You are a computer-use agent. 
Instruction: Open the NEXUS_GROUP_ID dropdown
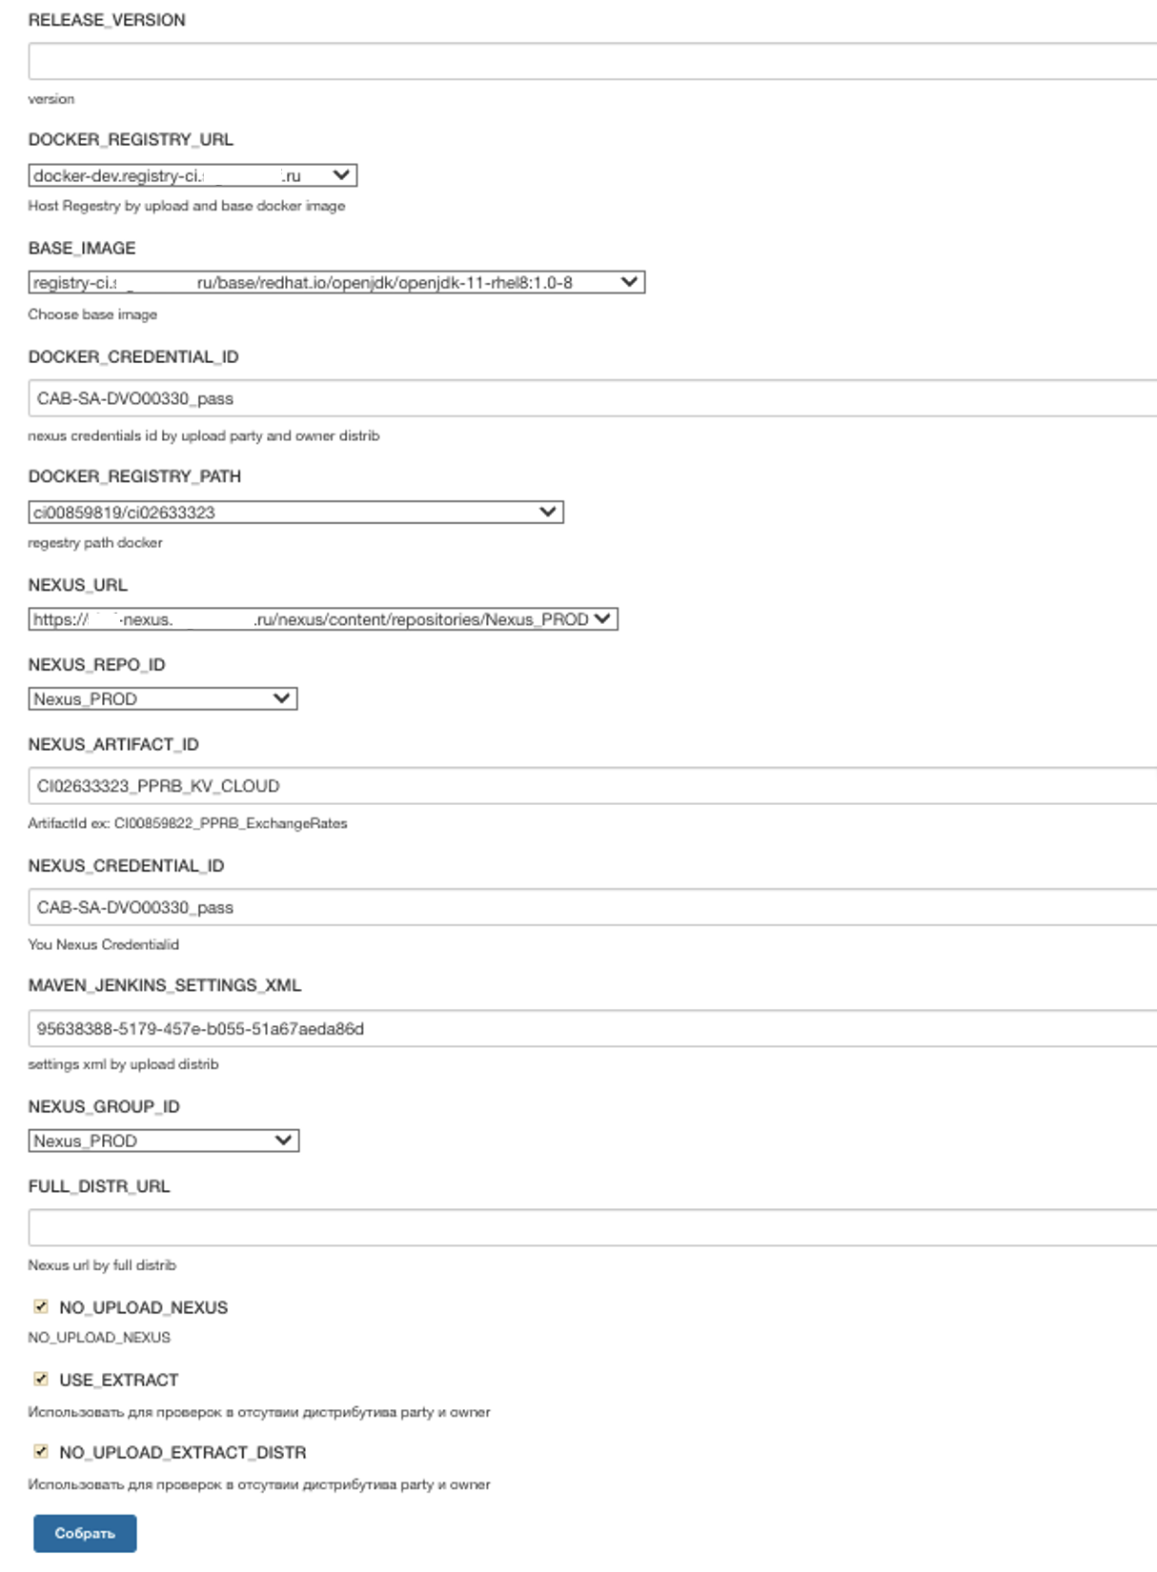163,1140
